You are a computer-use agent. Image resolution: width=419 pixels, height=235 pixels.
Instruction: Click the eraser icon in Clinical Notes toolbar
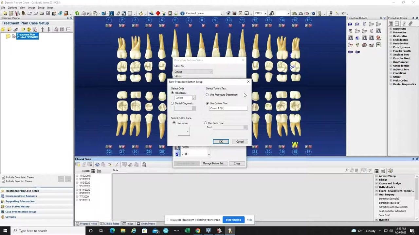(x=97, y=164)
